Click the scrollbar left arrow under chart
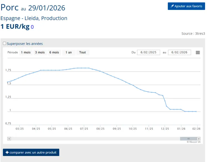Screen dimensions: 207x162 [x=9, y=139]
